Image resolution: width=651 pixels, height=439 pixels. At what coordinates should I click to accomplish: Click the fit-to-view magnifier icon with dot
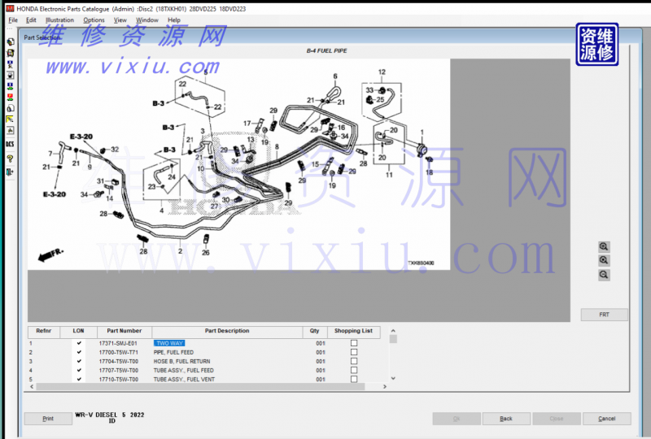click(x=604, y=260)
